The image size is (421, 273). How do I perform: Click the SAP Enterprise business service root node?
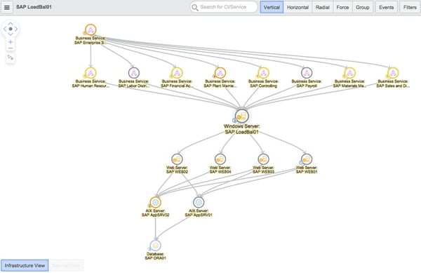tap(91, 29)
